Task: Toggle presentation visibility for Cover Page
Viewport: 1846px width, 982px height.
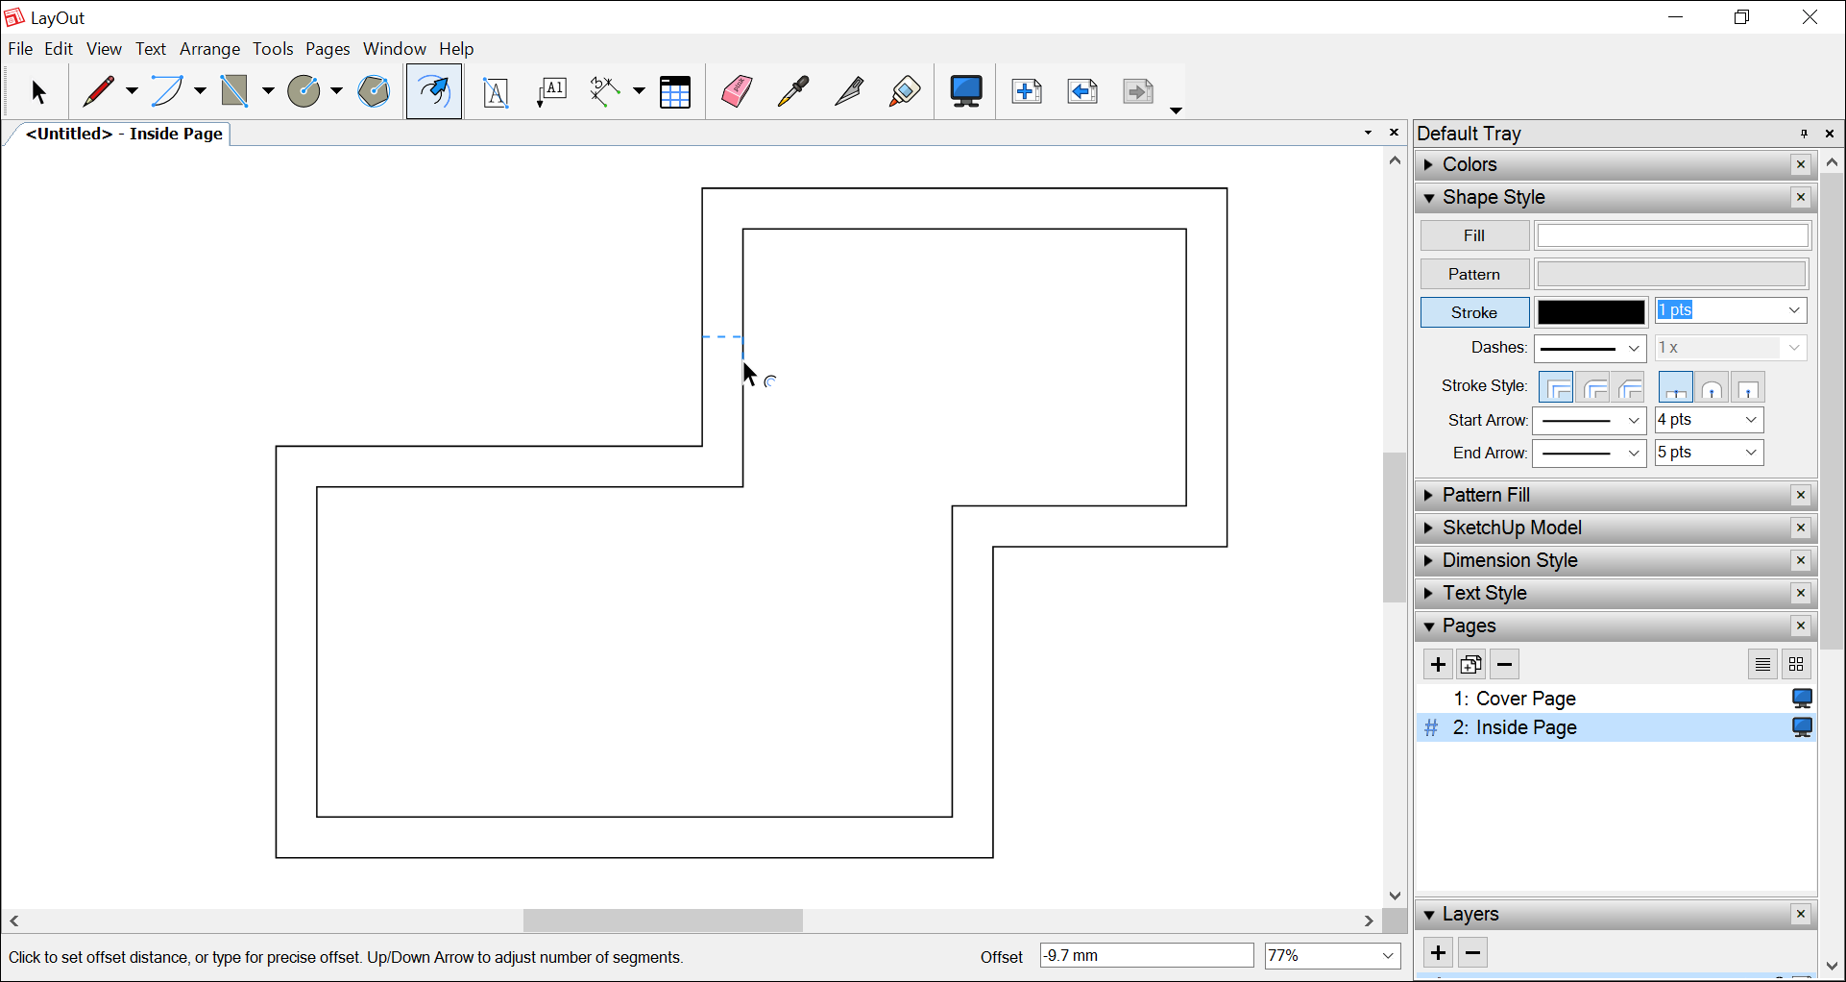Action: point(1802,699)
